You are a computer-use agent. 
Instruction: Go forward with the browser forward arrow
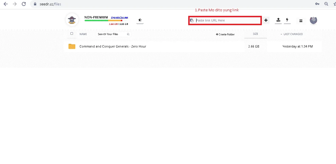coord(15,4)
